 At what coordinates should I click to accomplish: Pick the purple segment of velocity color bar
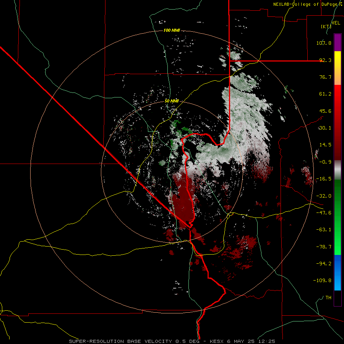tap(338, 42)
